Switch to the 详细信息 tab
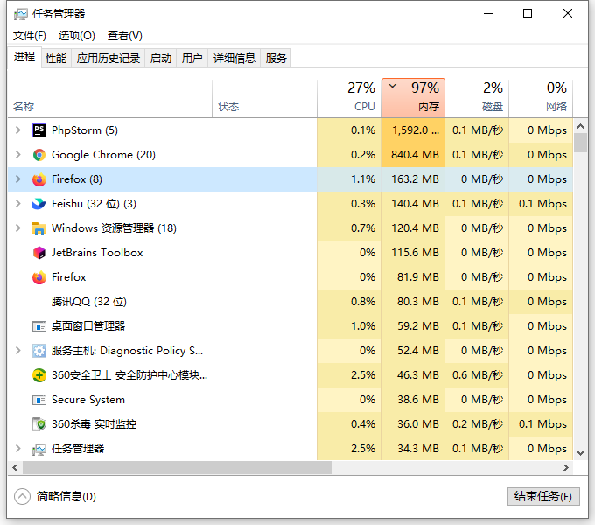The image size is (595, 525). coord(234,59)
